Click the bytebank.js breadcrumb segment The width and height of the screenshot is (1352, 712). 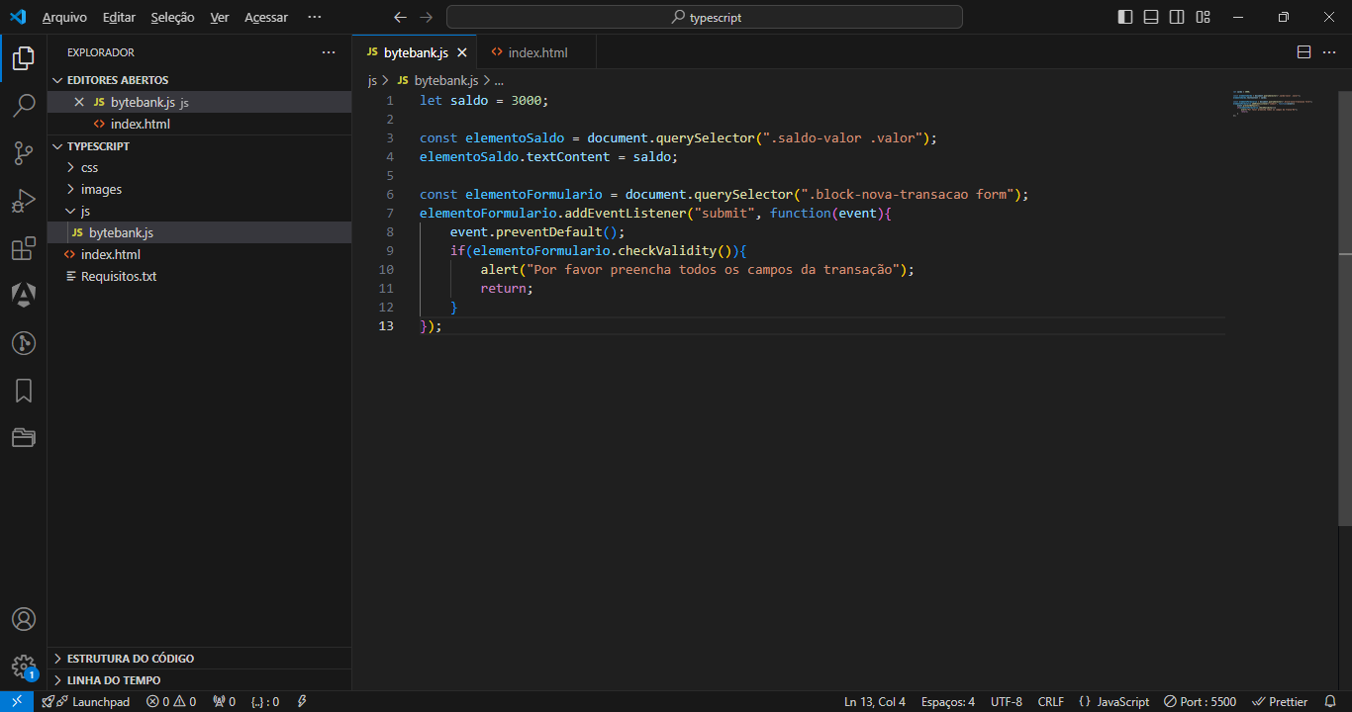click(437, 81)
